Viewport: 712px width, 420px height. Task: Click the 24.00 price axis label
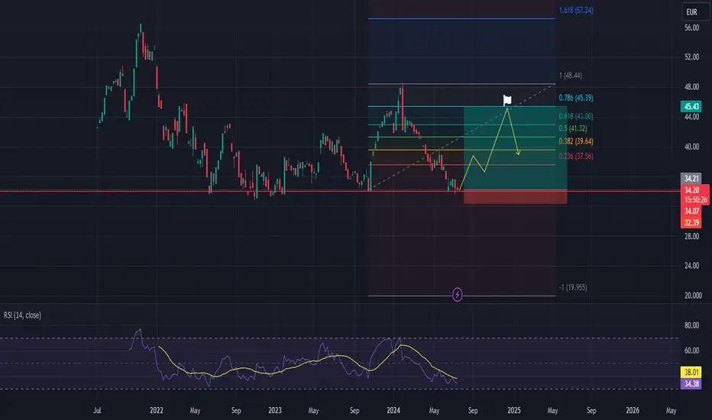tap(691, 266)
